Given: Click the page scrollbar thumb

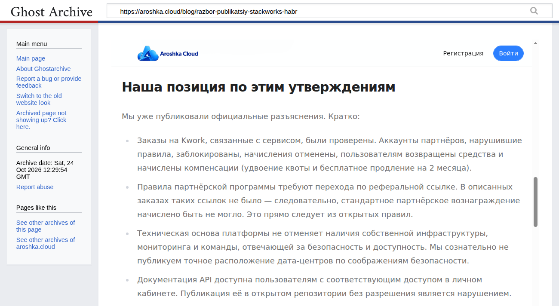Looking at the screenshot, I should (x=535, y=202).
